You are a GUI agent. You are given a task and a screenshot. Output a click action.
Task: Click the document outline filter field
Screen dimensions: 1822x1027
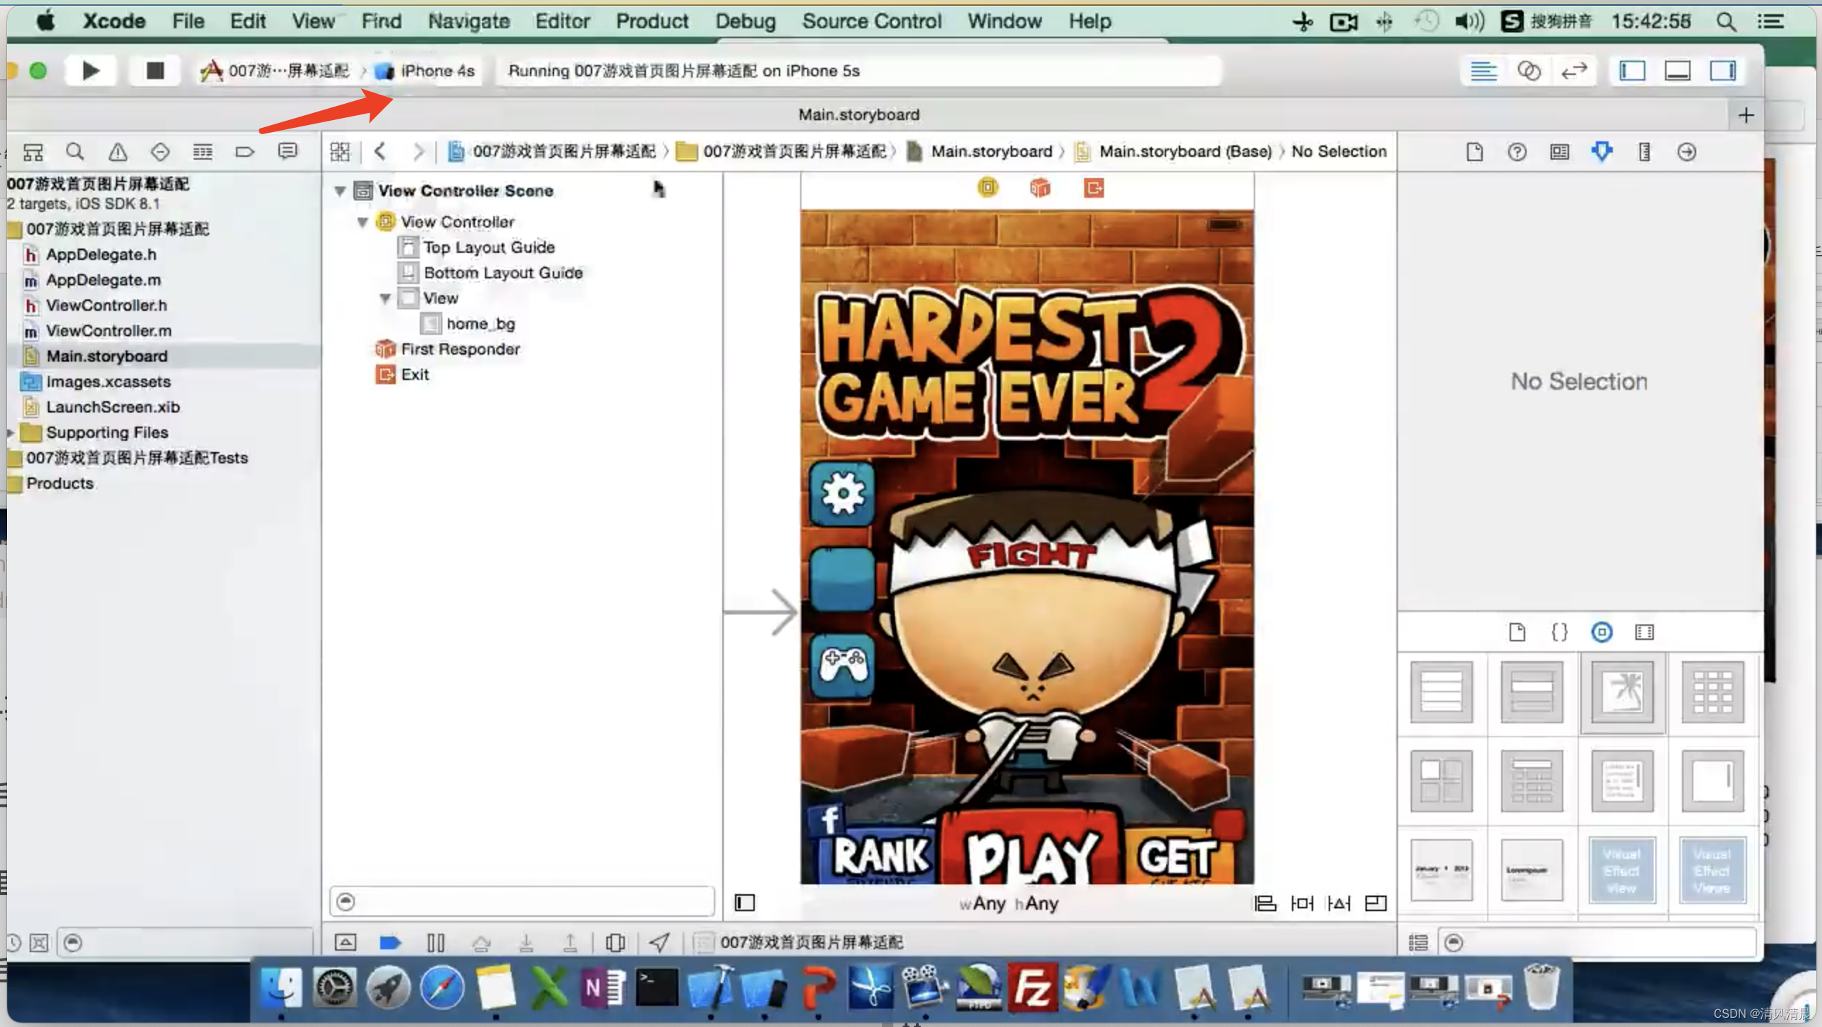coord(522,901)
